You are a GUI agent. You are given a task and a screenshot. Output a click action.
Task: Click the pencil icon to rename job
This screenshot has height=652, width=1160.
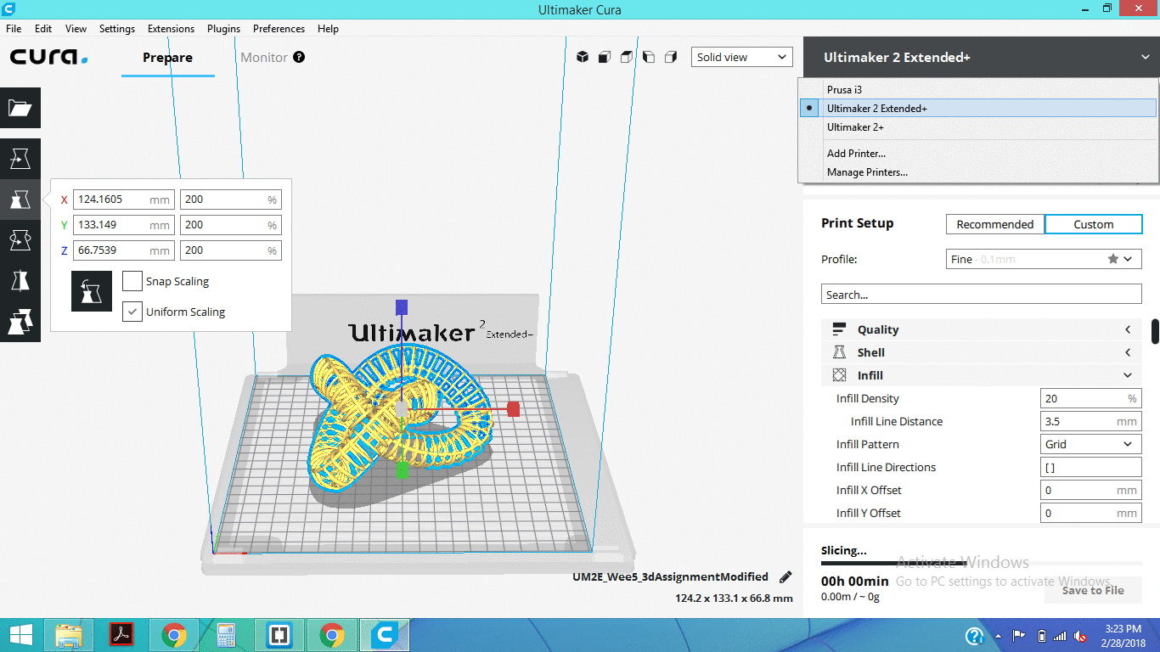tap(786, 577)
